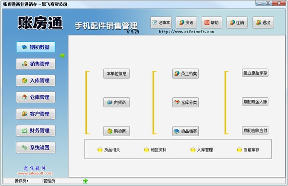
Task: Select 仓库管理 in the sidebar
Action: pos(36,97)
